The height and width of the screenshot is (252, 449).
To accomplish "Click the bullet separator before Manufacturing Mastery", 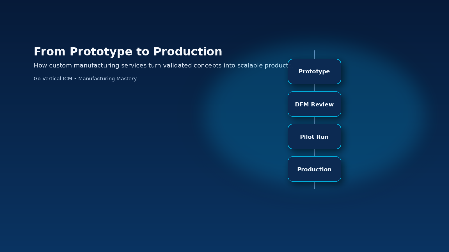I will pyautogui.click(x=75, y=79).
